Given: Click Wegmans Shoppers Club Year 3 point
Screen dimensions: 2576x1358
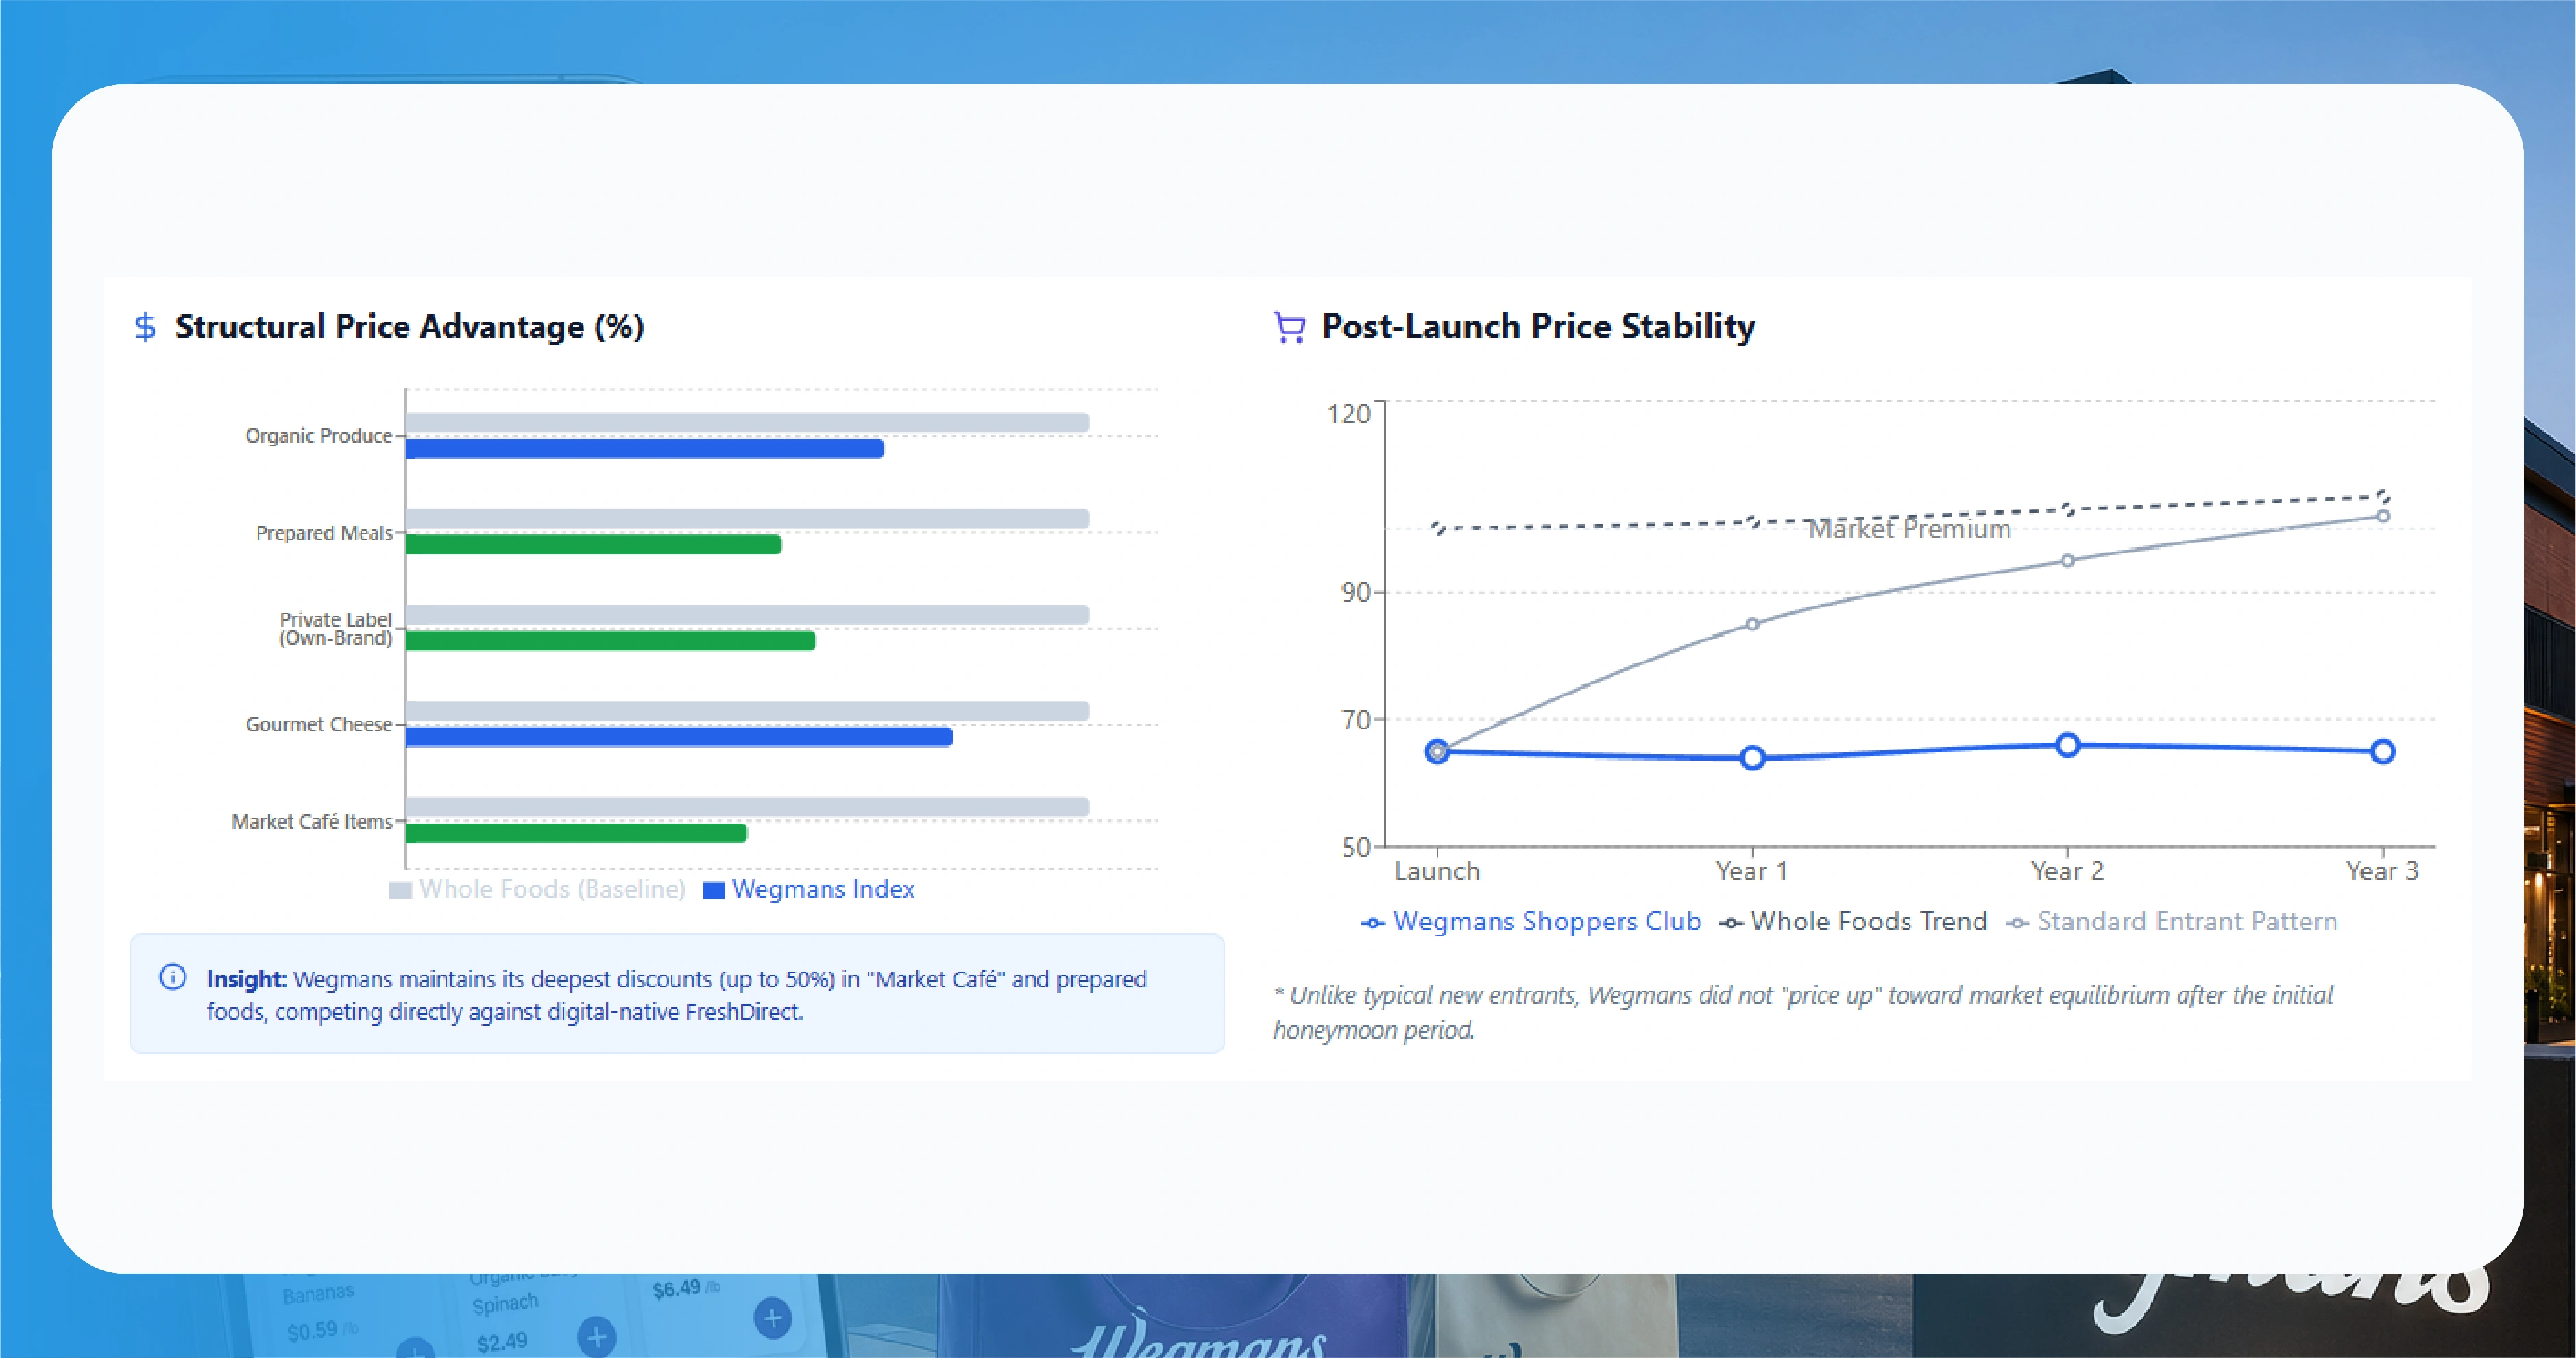Looking at the screenshot, I should (2383, 752).
